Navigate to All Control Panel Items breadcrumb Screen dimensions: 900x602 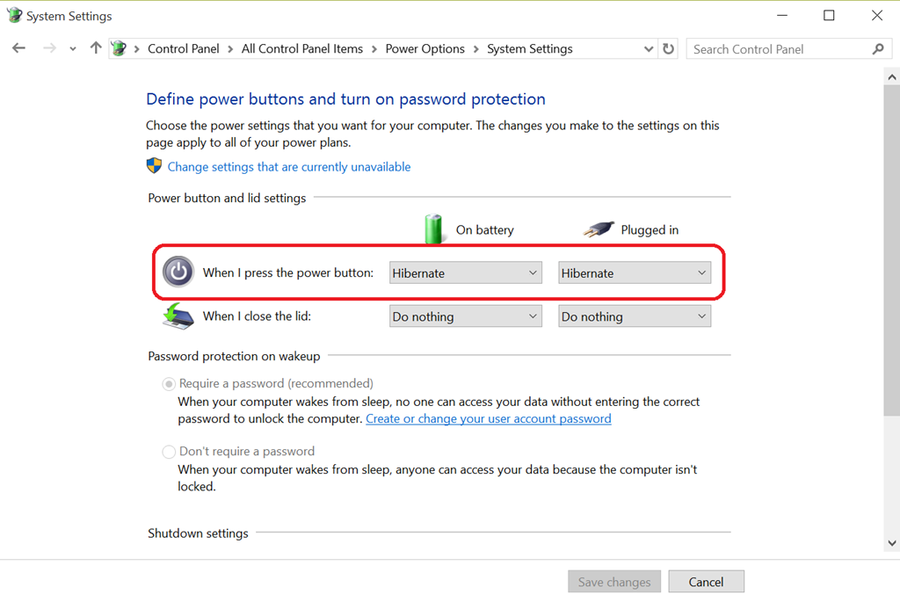coord(301,49)
